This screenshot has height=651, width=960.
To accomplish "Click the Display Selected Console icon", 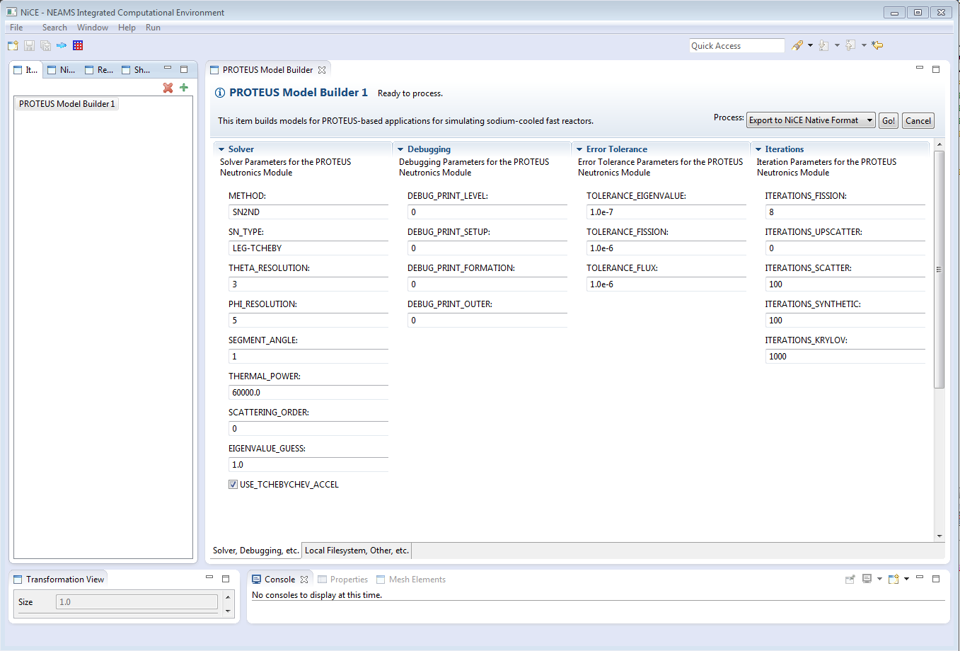I will (x=867, y=580).
